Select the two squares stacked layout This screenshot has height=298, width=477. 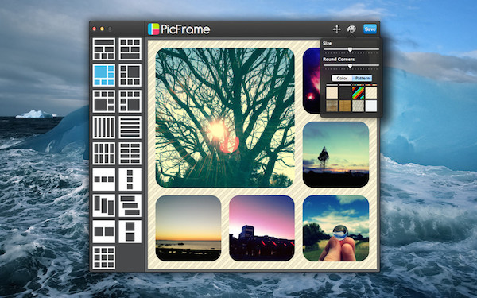coord(130,232)
